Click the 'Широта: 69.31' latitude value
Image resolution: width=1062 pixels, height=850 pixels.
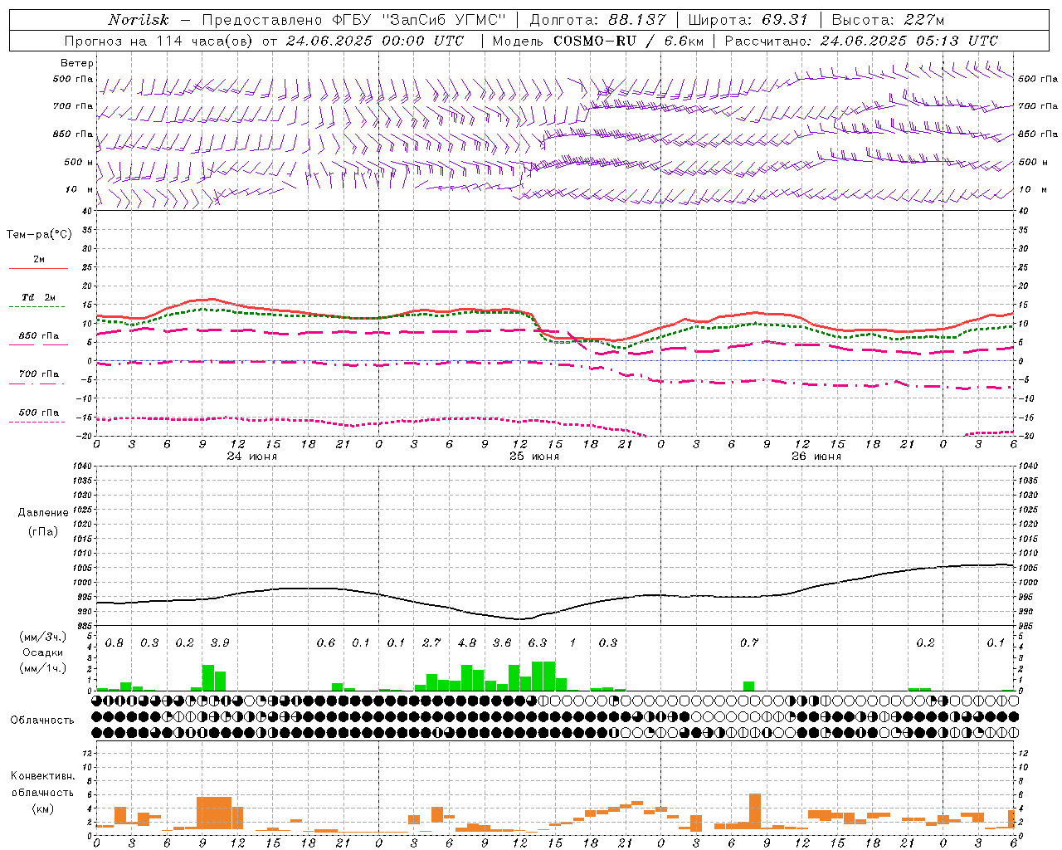click(748, 20)
